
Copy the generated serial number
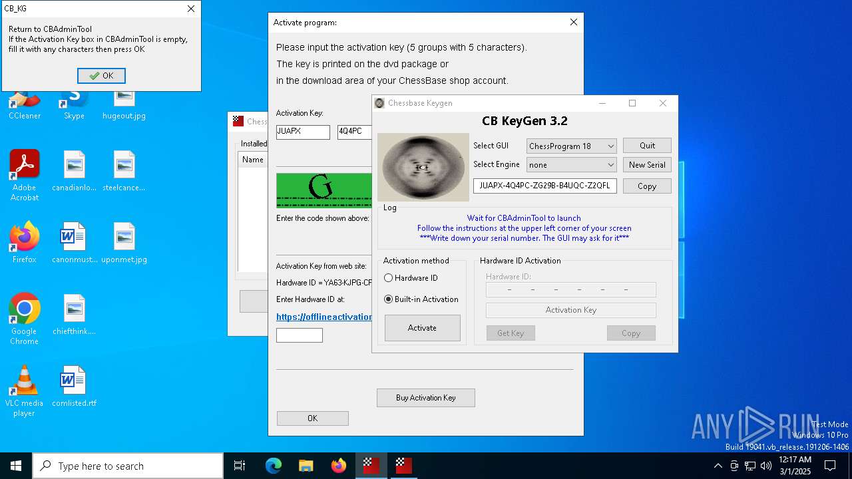pyautogui.click(x=647, y=186)
